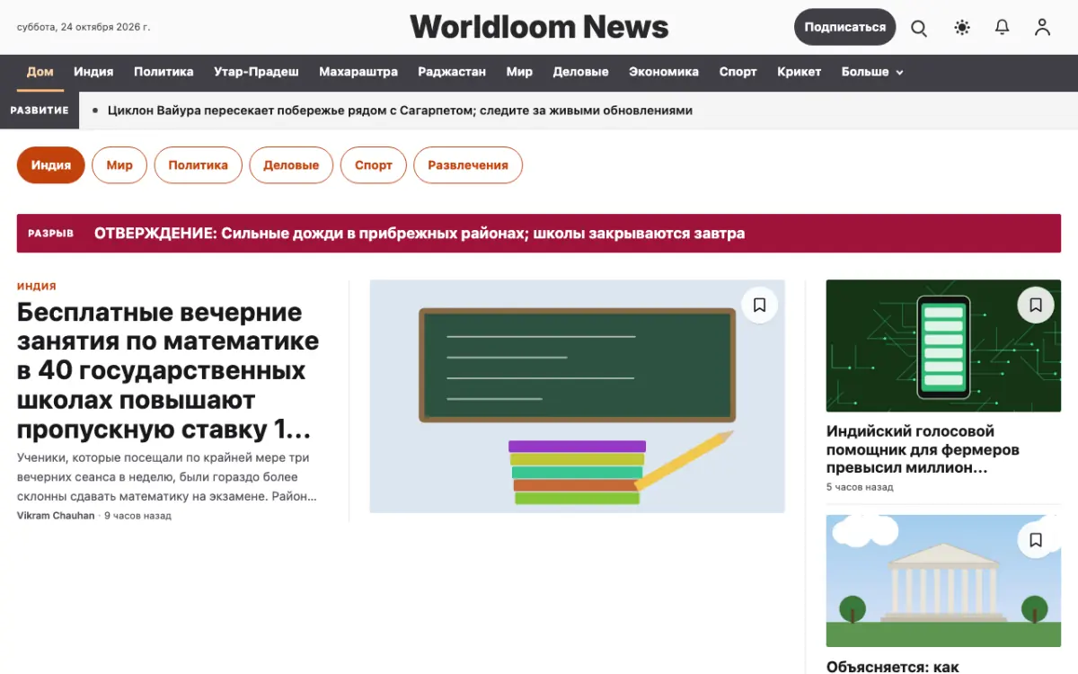Select the Деловые filter chip

(291, 165)
